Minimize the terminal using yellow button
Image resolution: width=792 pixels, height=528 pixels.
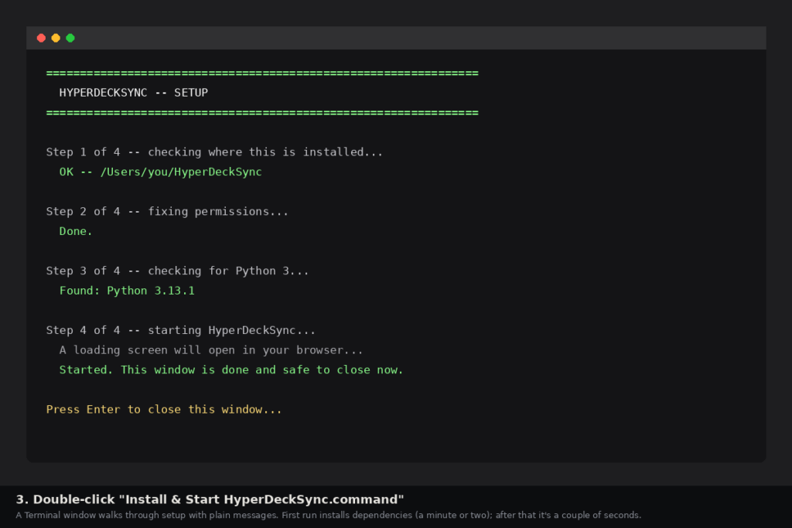pos(56,38)
